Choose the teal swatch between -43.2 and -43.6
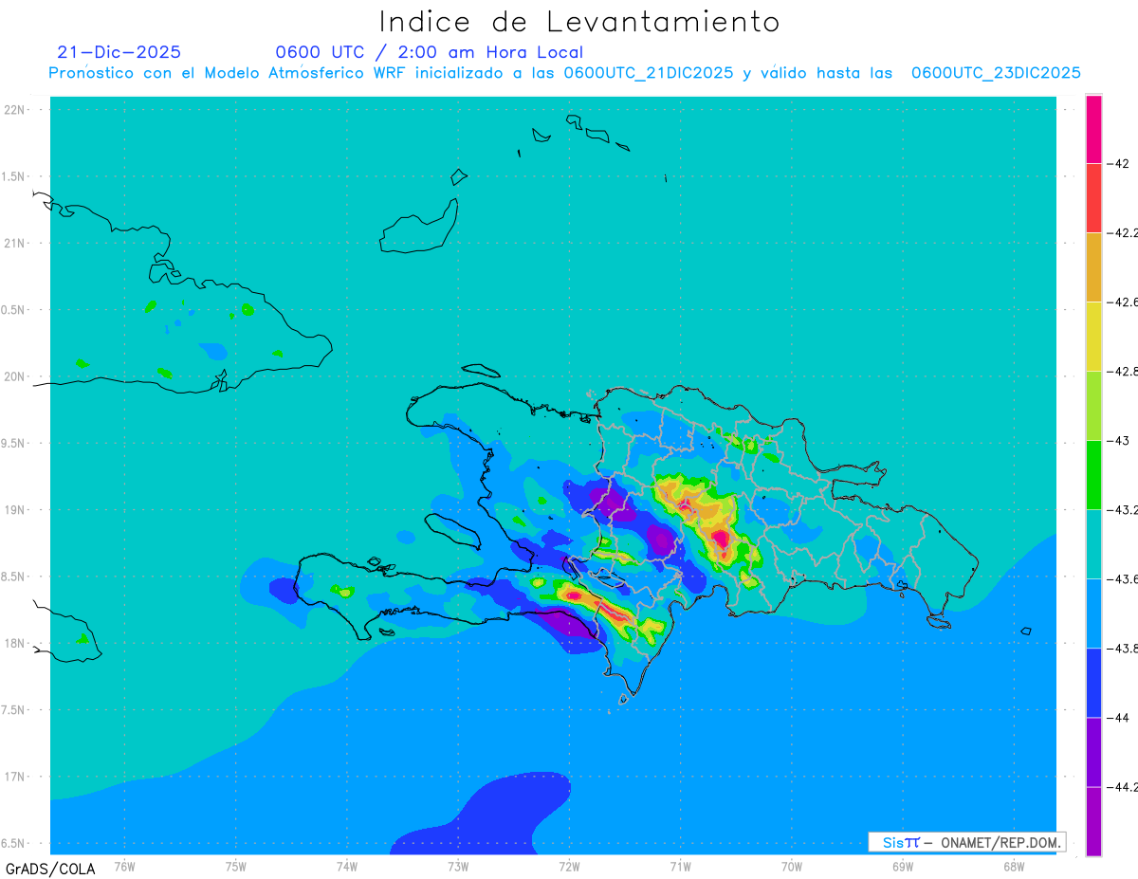 [x=1093, y=544]
